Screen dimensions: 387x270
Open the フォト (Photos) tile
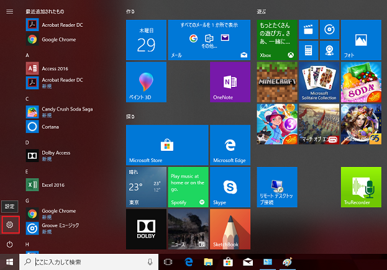click(361, 40)
